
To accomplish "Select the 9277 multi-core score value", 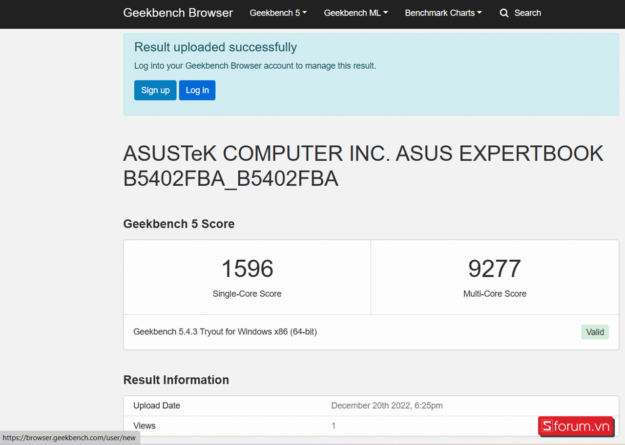I will 495,269.
